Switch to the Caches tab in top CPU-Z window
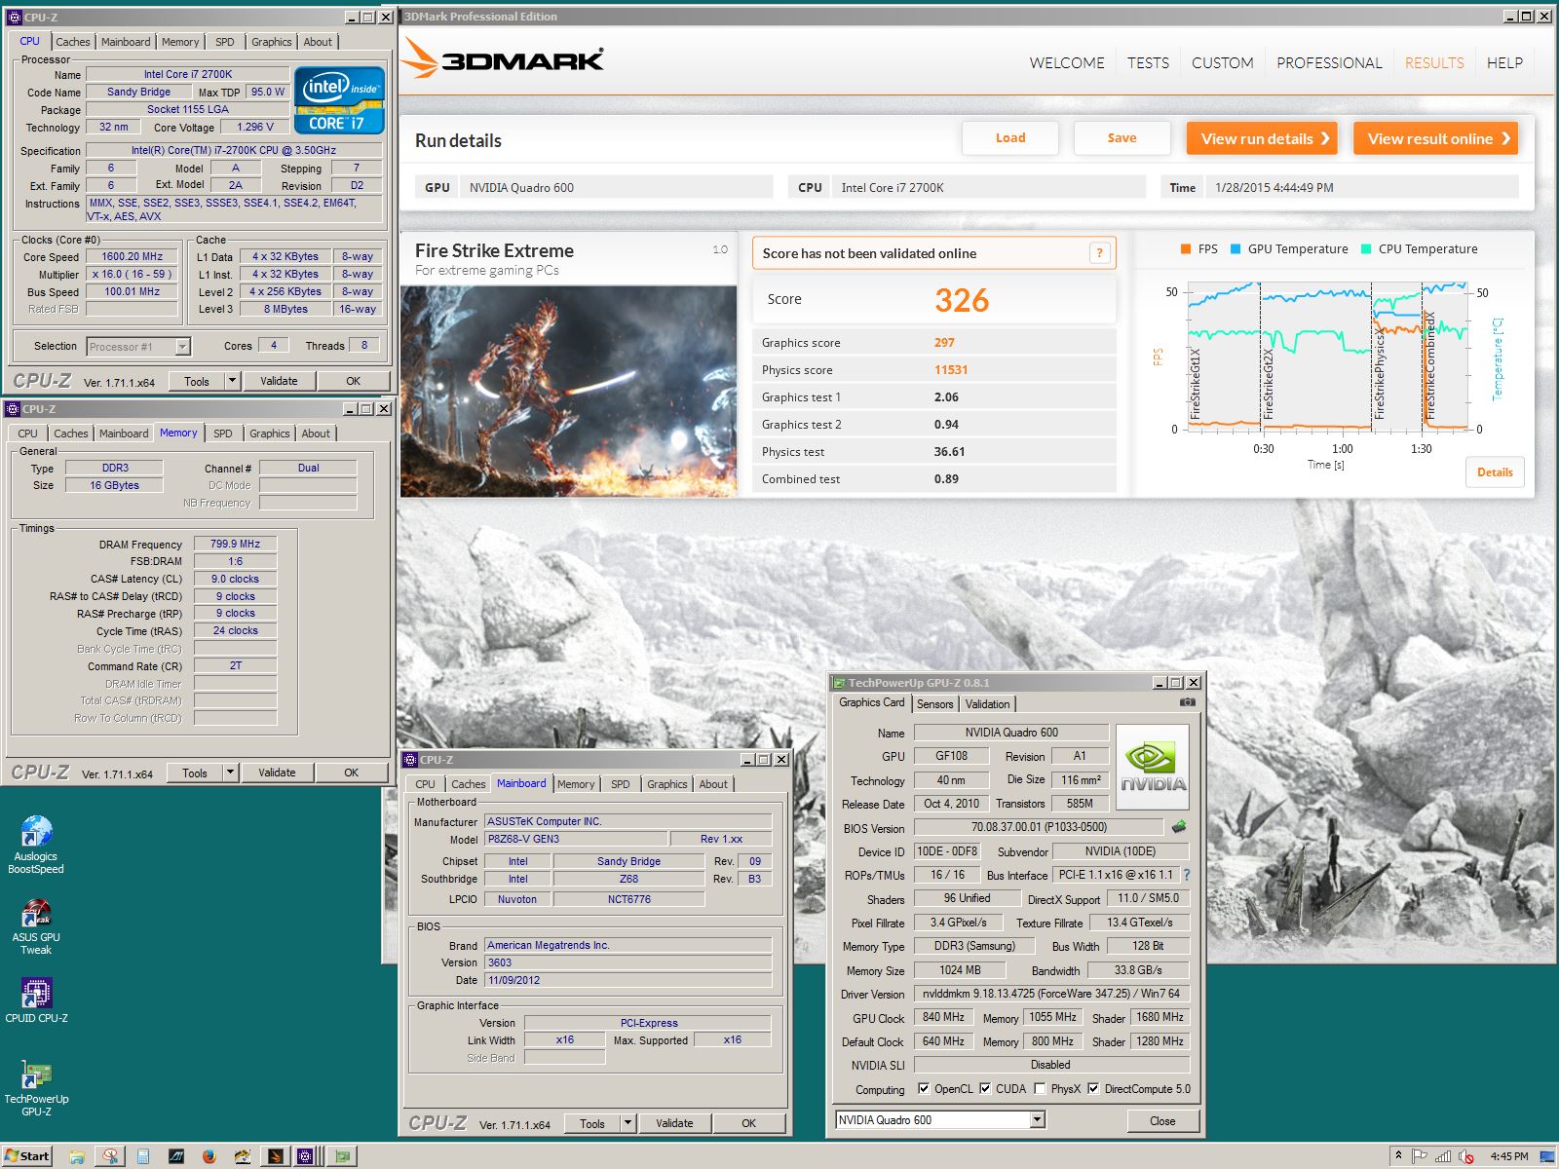 click(72, 42)
